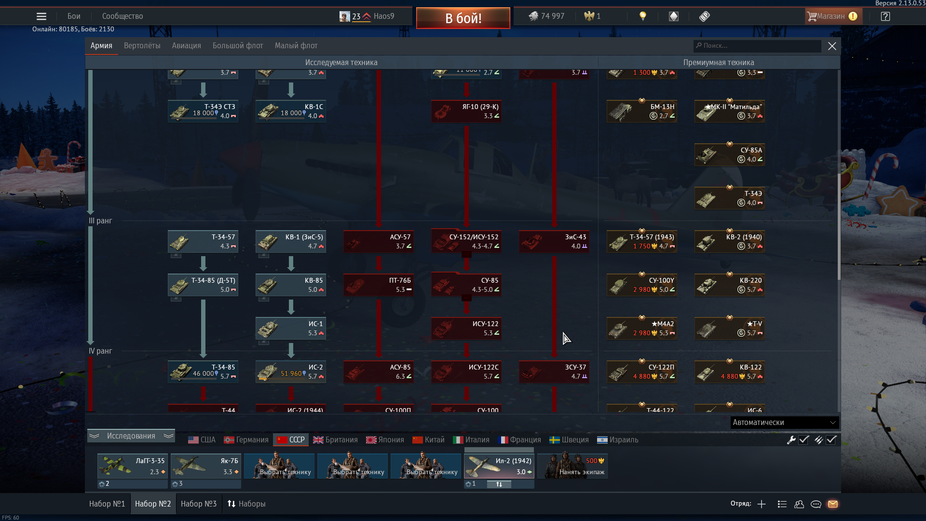Switch to the Большой флот tab
The image size is (926, 521).
coord(238,46)
